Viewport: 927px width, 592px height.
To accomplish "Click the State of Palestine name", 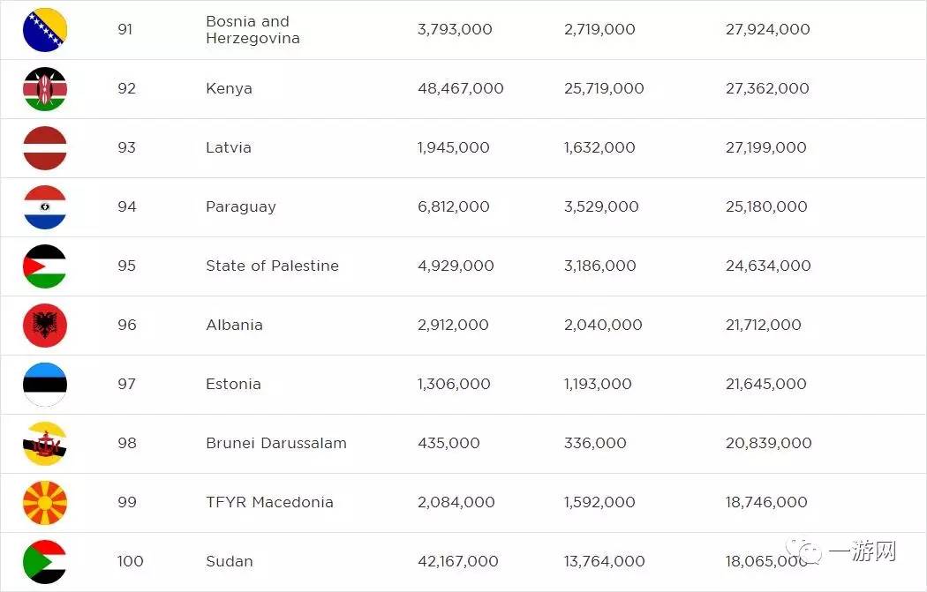I will [x=272, y=266].
